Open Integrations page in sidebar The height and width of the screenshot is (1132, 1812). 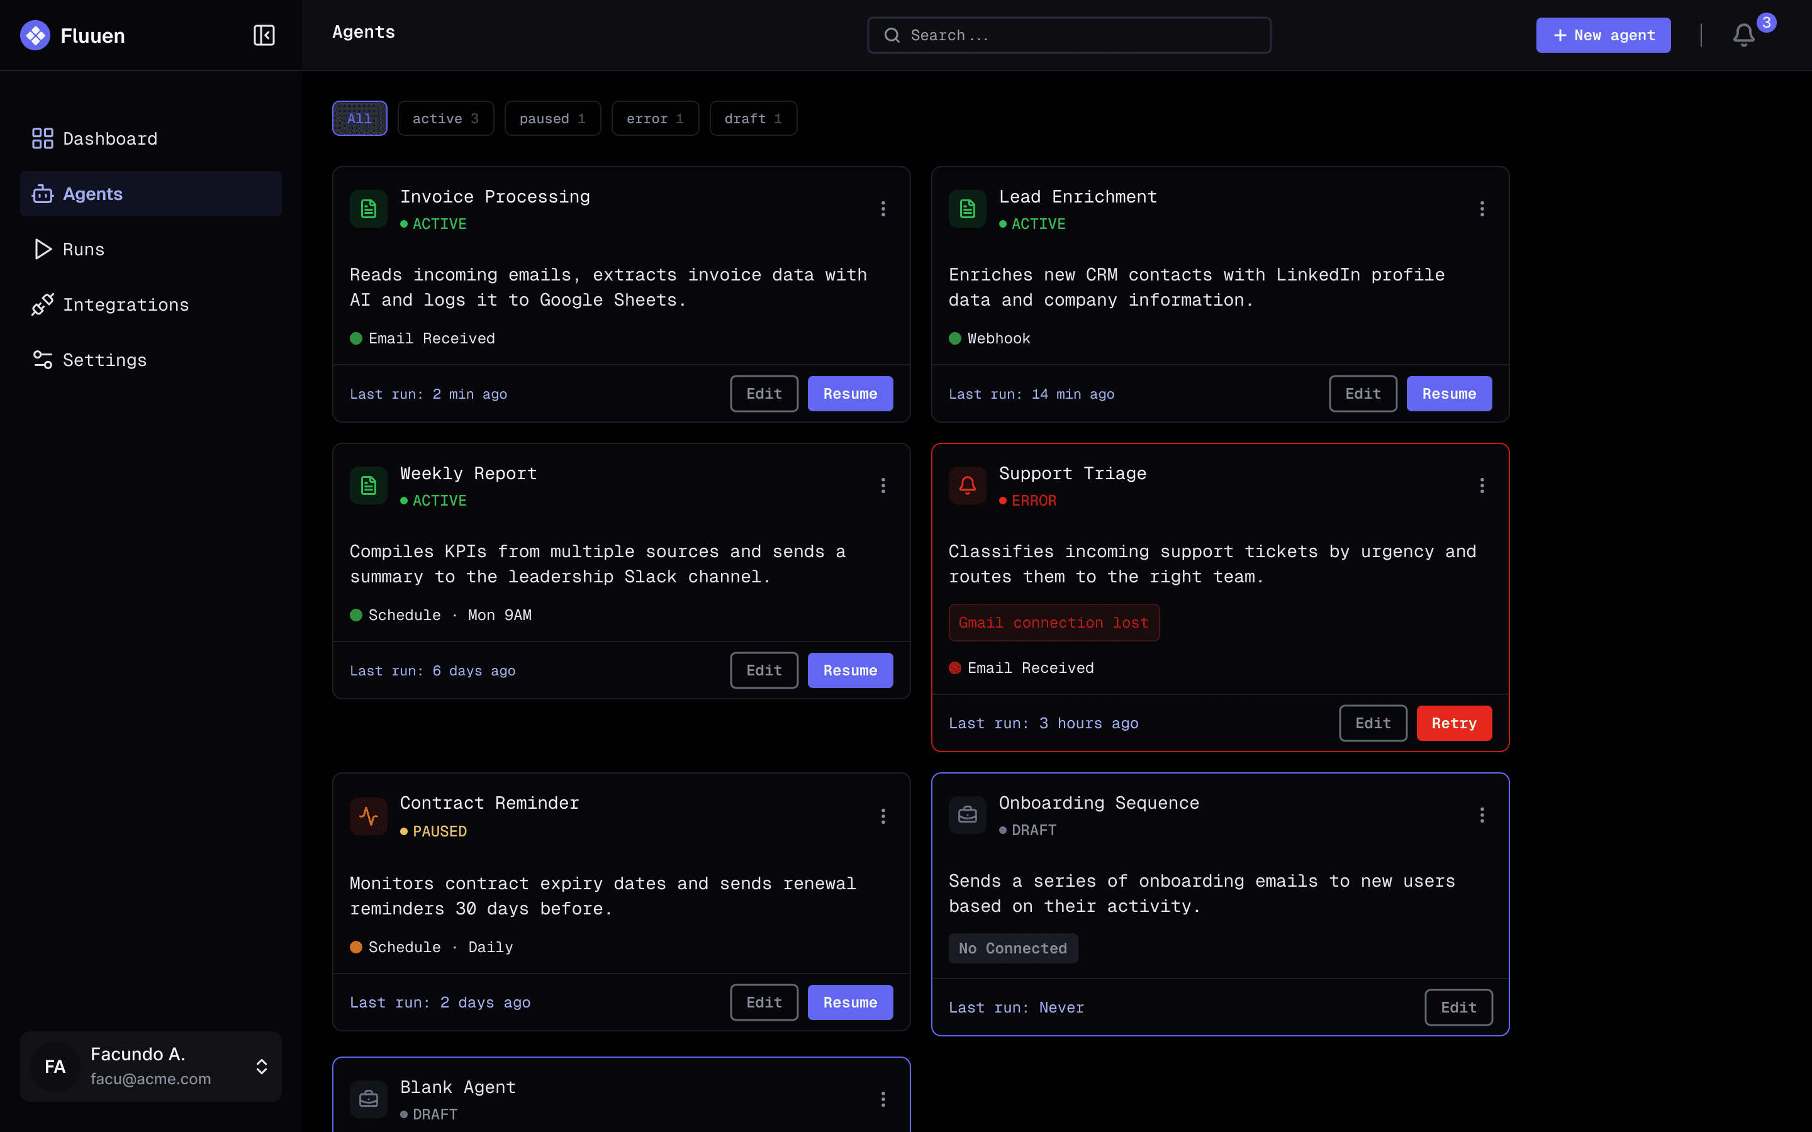[x=150, y=305]
